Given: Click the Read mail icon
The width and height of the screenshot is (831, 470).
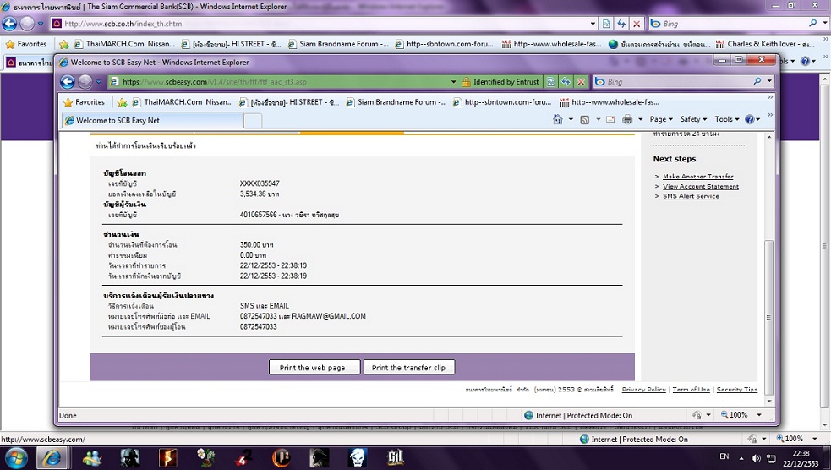Looking at the screenshot, I should [x=610, y=119].
